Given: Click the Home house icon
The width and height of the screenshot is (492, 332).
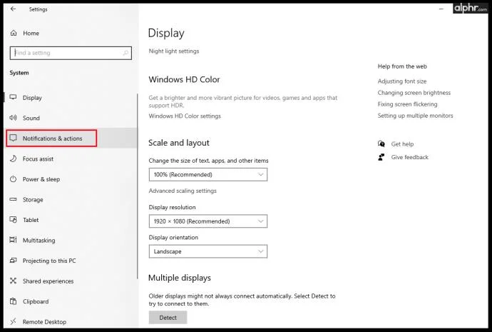Looking at the screenshot, I should [x=14, y=33].
